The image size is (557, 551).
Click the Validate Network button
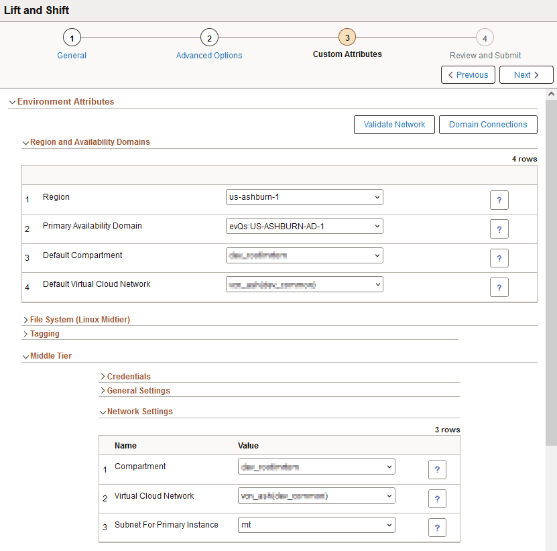click(x=394, y=125)
